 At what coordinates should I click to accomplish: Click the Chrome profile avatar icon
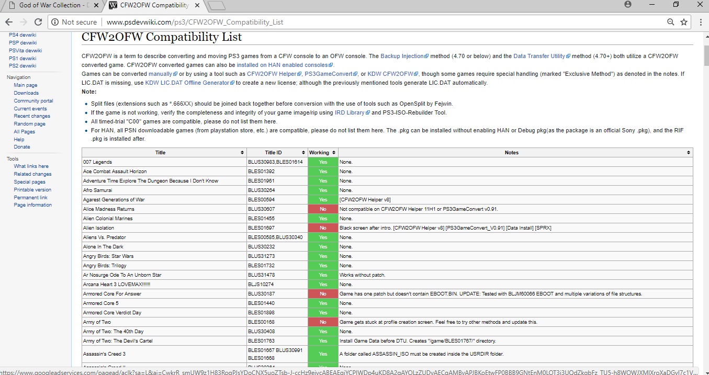point(627,4)
